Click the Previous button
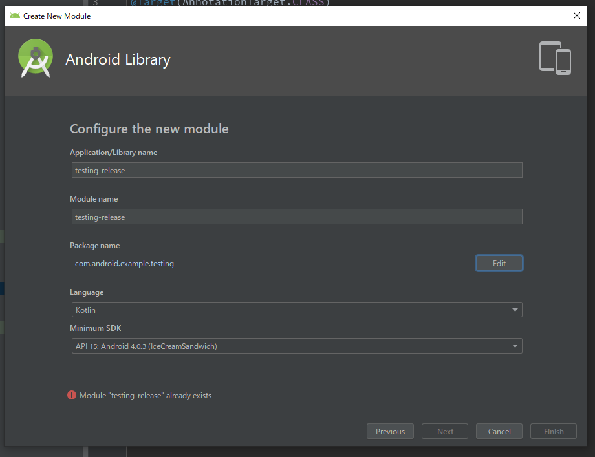The height and width of the screenshot is (457, 595). 390,431
